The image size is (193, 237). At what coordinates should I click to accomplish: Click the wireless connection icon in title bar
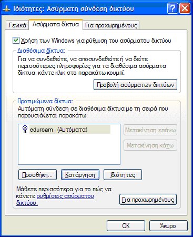point(7,8)
